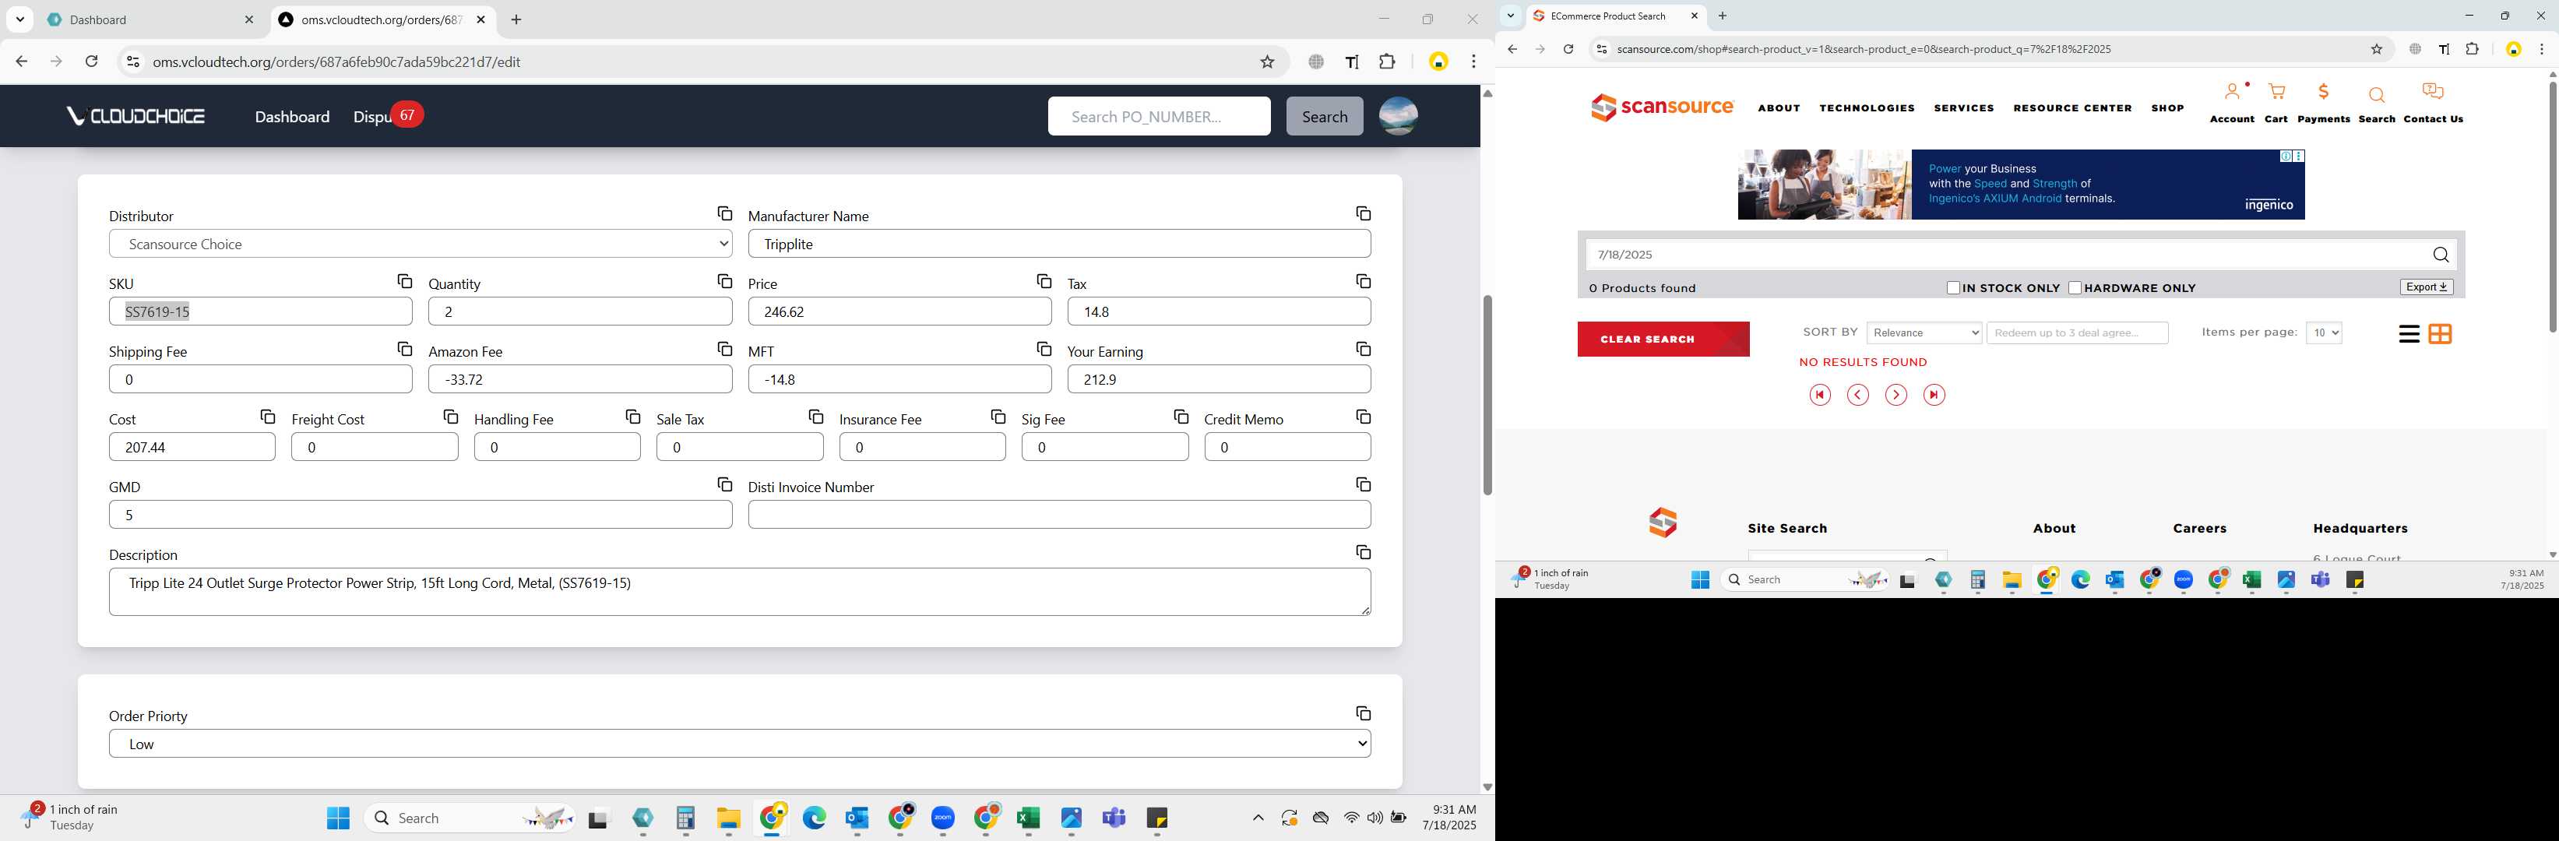Click ScanSource Contact Us chat icon
Image resolution: width=2559 pixels, height=841 pixels.
2433,91
